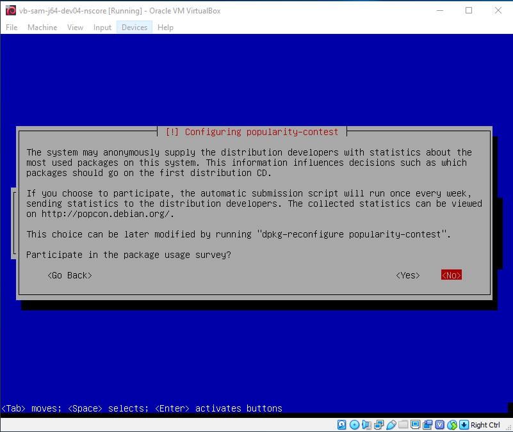Image resolution: width=513 pixels, height=432 pixels.
Task: Open the Machine menu
Action: [42, 27]
